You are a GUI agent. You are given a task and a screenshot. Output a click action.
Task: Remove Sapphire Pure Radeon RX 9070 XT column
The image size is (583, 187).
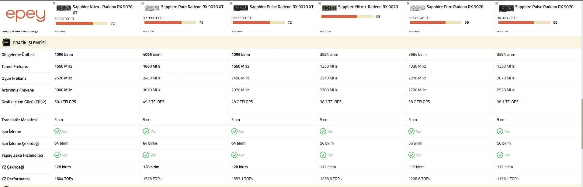click(x=143, y=3)
